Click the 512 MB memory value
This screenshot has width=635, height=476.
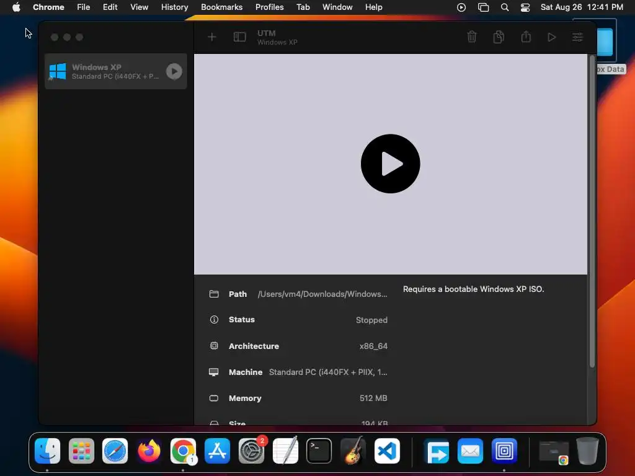coord(373,399)
